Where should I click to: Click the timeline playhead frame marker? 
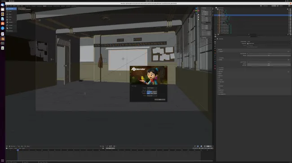(x=18, y=150)
